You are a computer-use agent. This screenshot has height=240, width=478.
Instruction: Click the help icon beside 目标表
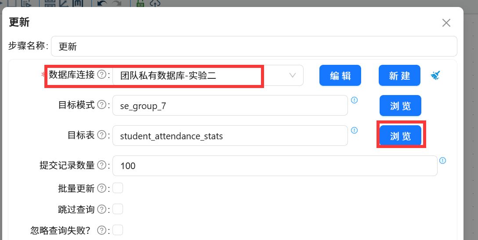point(101,135)
